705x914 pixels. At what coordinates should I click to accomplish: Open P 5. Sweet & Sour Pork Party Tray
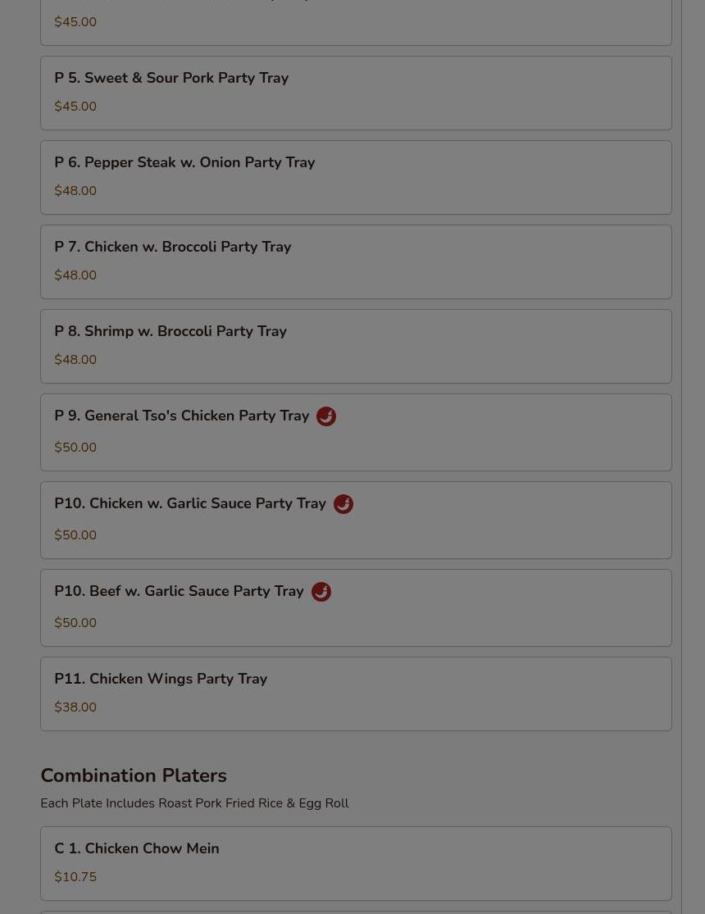pyautogui.click(x=356, y=93)
